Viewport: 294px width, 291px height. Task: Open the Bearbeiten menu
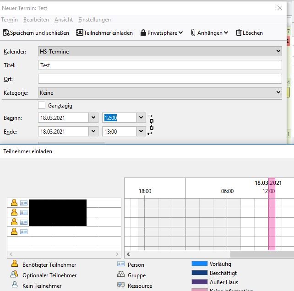tap(36, 20)
